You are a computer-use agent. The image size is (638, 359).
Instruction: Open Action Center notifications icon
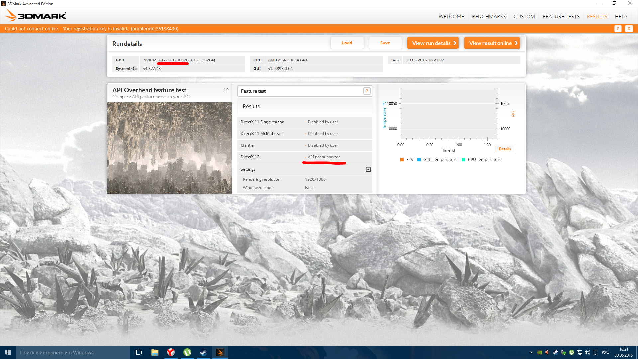tap(595, 352)
